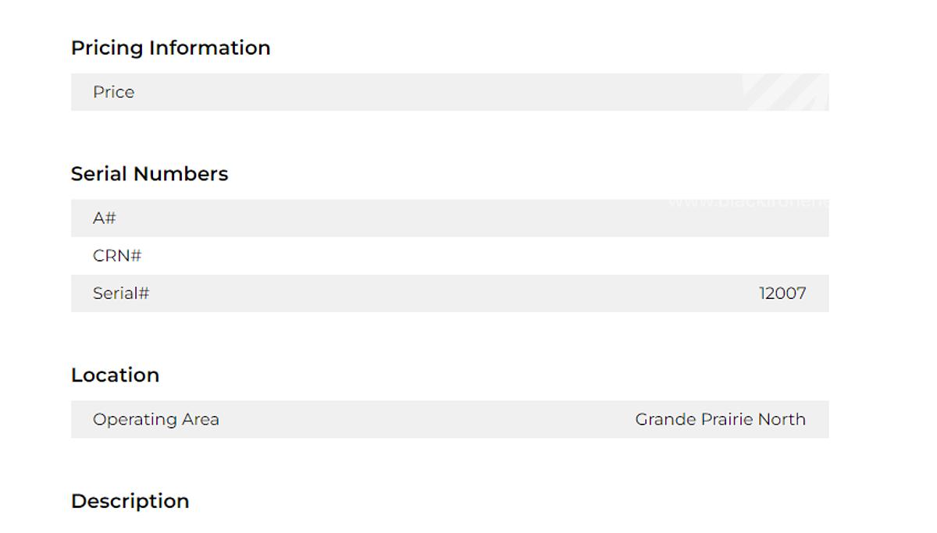Click the word "Area" in the Location row

point(201,419)
